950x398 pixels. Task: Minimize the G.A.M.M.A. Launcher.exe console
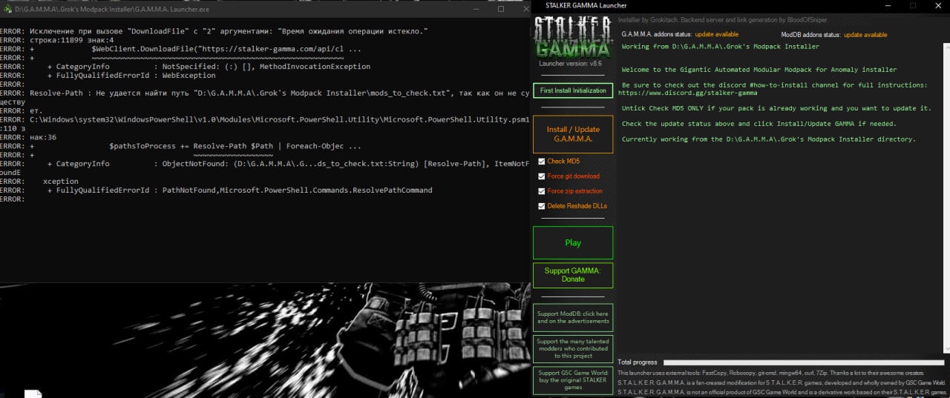476,8
